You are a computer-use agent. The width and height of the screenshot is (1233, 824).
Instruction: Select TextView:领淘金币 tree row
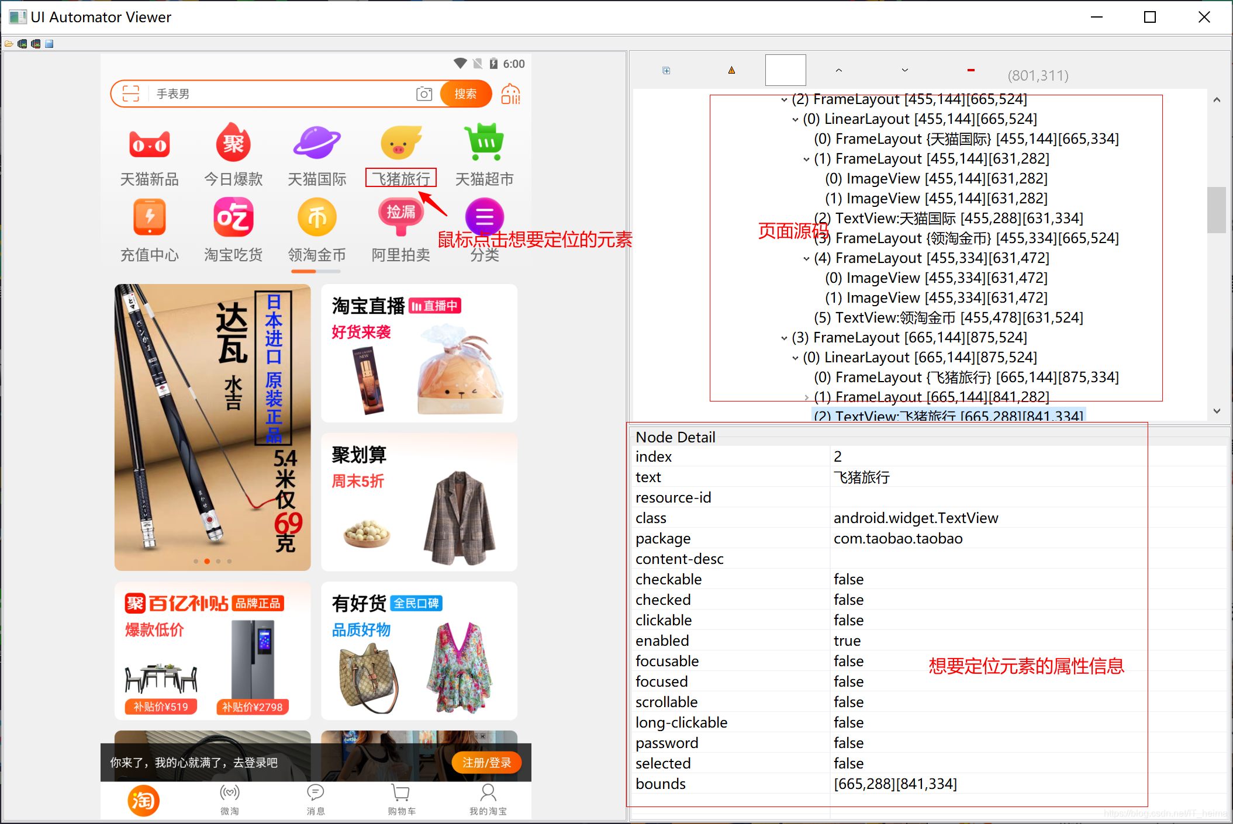948,318
